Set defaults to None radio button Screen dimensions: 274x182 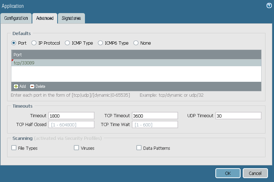point(136,43)
